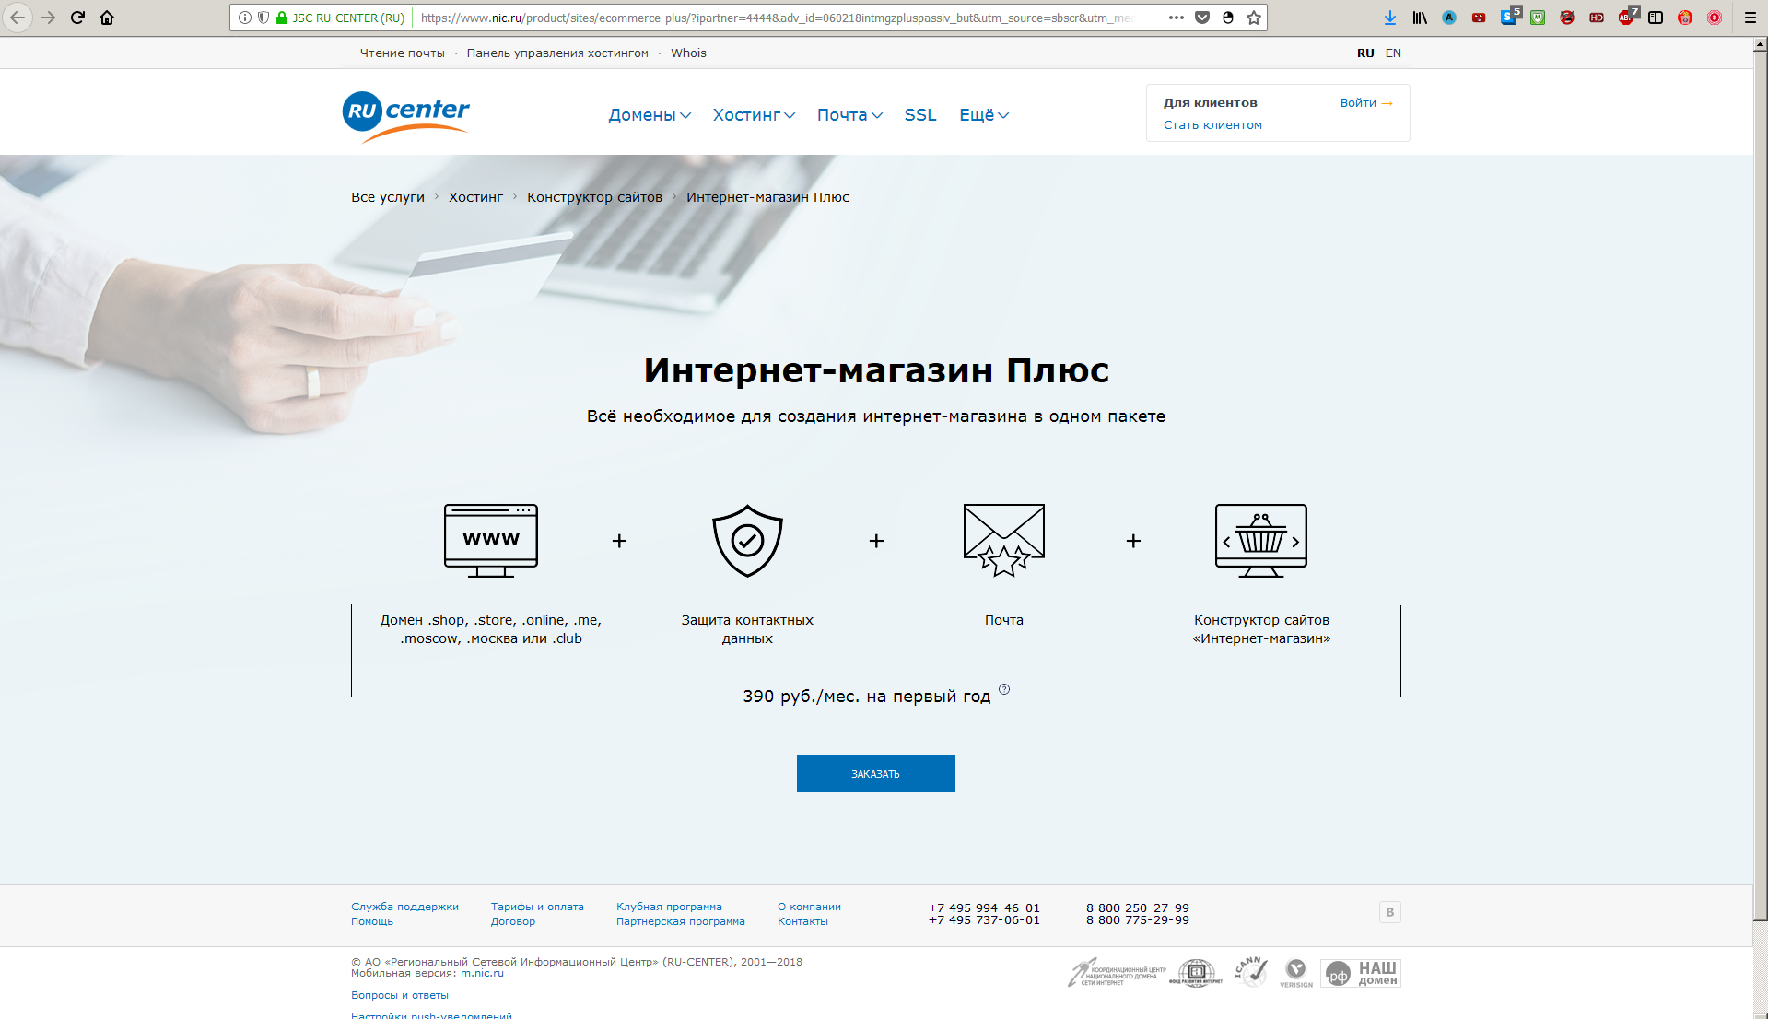Viewport: 1768px width, 1019px height.
Task: Expand the Хостинг dropdown menu
Action: (754, 115)
